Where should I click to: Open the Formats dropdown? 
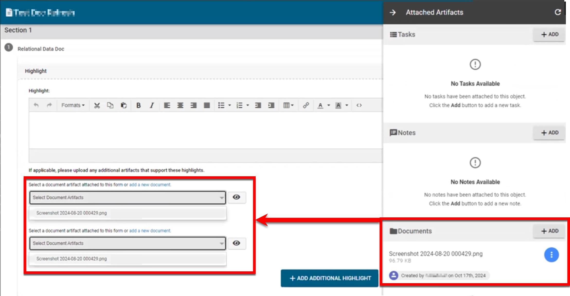click(73, 105)
